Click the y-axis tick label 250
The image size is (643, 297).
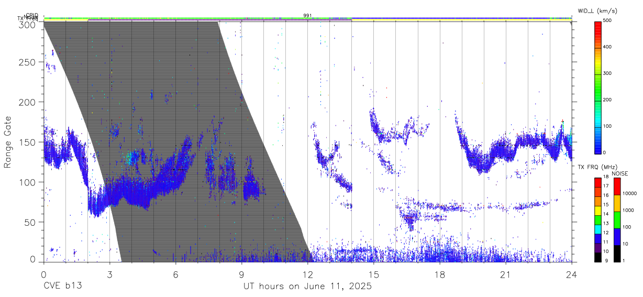(x=27, y=62)
